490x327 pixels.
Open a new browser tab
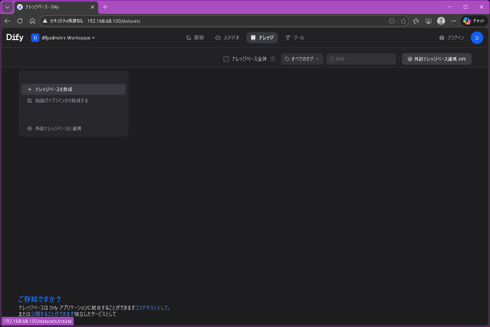(105, 7)
